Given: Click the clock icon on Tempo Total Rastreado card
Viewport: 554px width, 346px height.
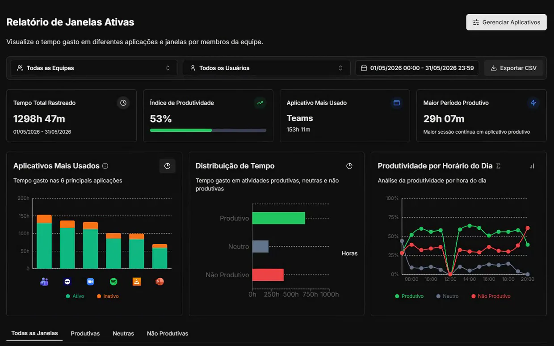Looking at the screenshot, I should (123, 103).
